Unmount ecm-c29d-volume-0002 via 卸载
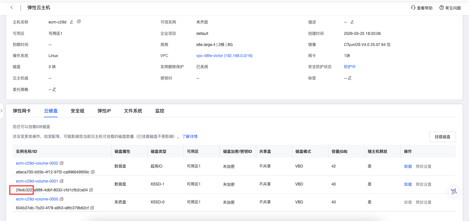 tap(408, 166)
